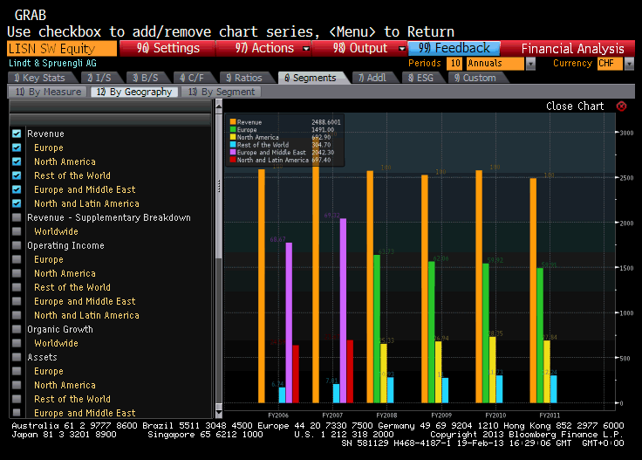
Task: Uncheck the Revenue series checkbox
Action: (17, 134)
